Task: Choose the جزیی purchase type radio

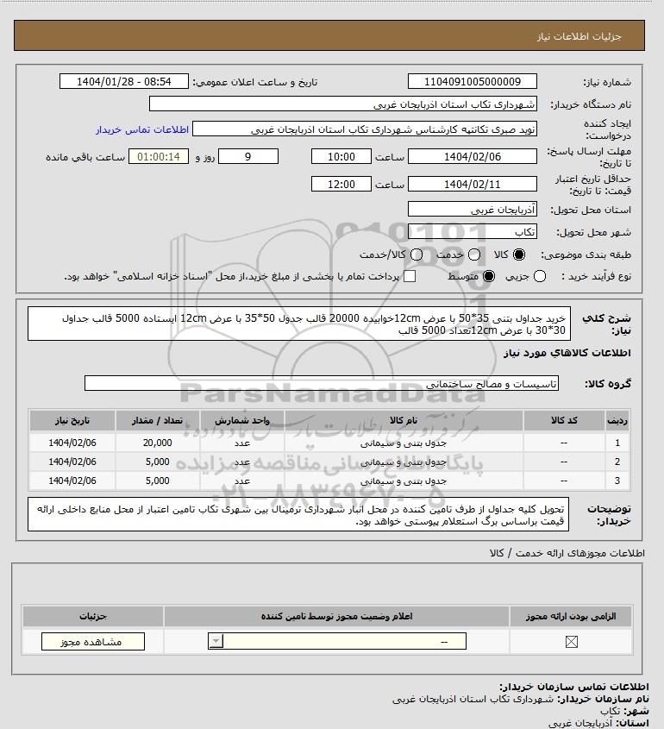Action: pos(540,277)
